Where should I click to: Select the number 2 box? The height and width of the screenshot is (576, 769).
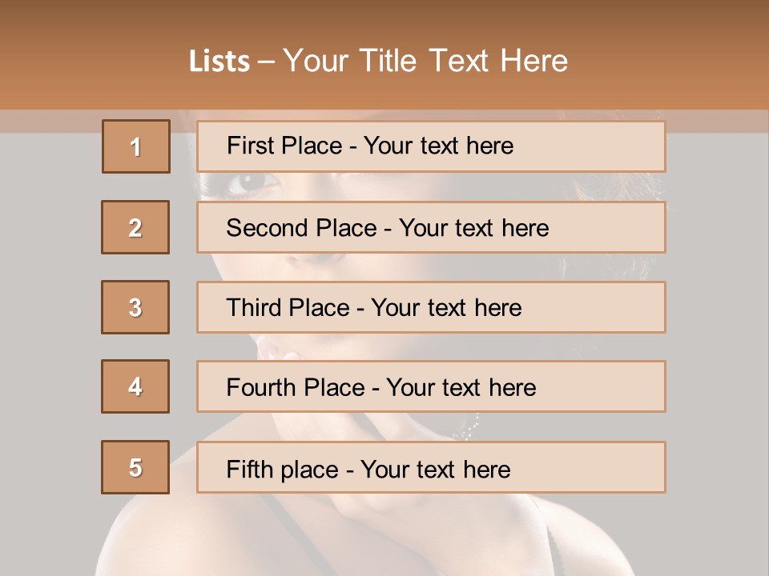[x=135, y=227]
